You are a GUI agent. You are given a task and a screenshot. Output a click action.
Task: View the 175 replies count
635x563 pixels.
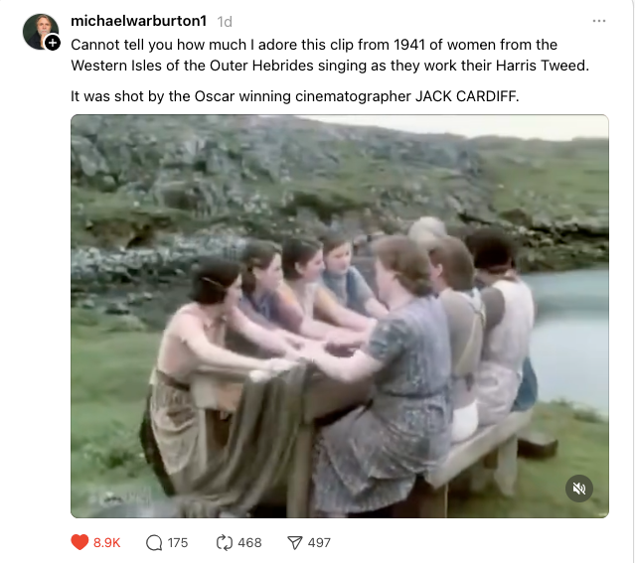(178, 543)
